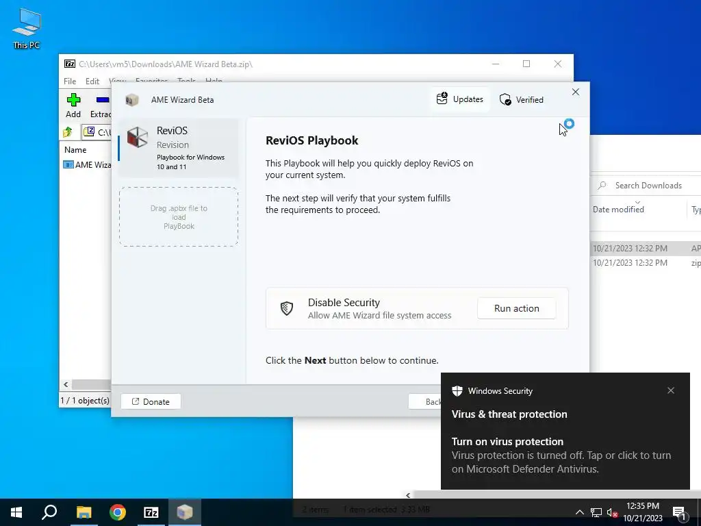Select the ReviOS playbook entry
This screenshot has height=526, width=701.
point(178,148)
